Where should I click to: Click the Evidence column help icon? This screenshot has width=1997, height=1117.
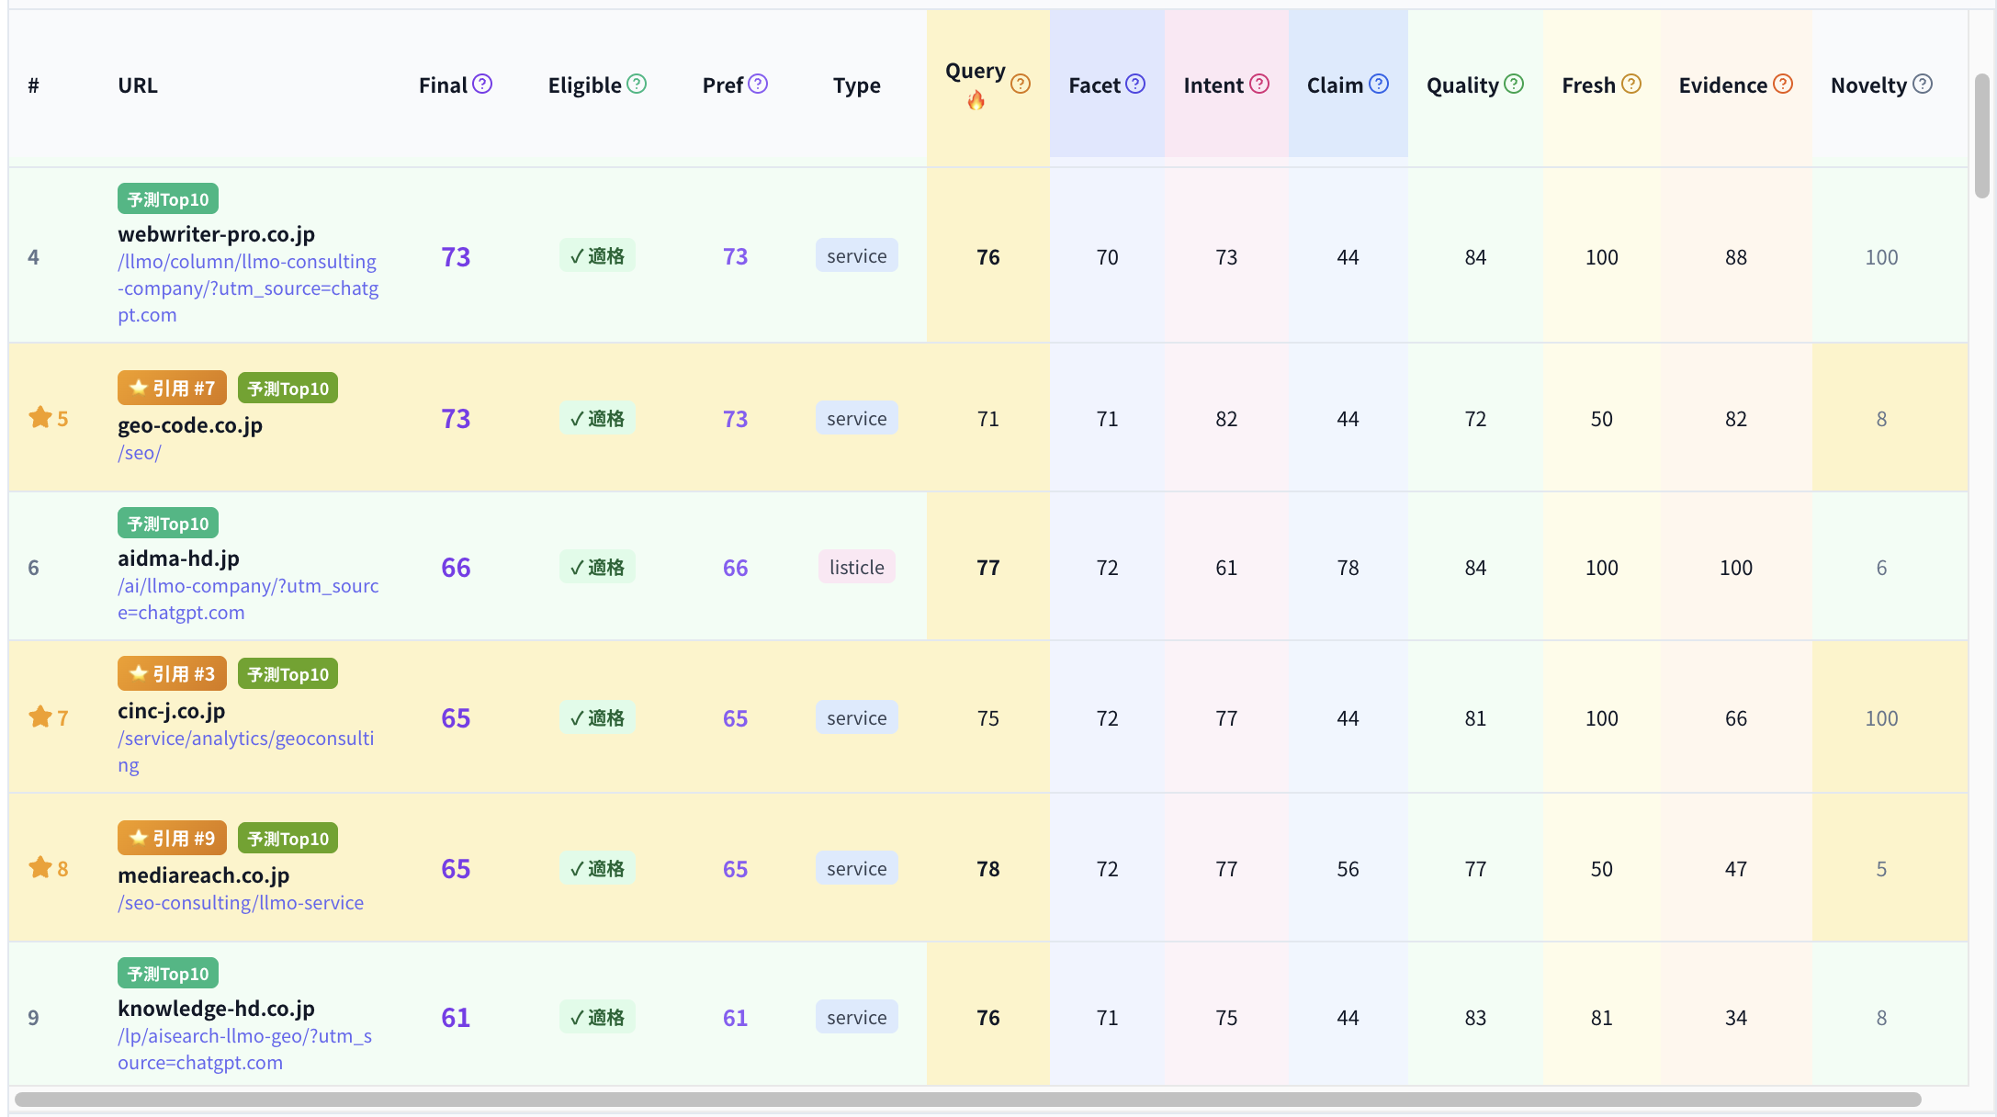click(x=1782, y=85)
